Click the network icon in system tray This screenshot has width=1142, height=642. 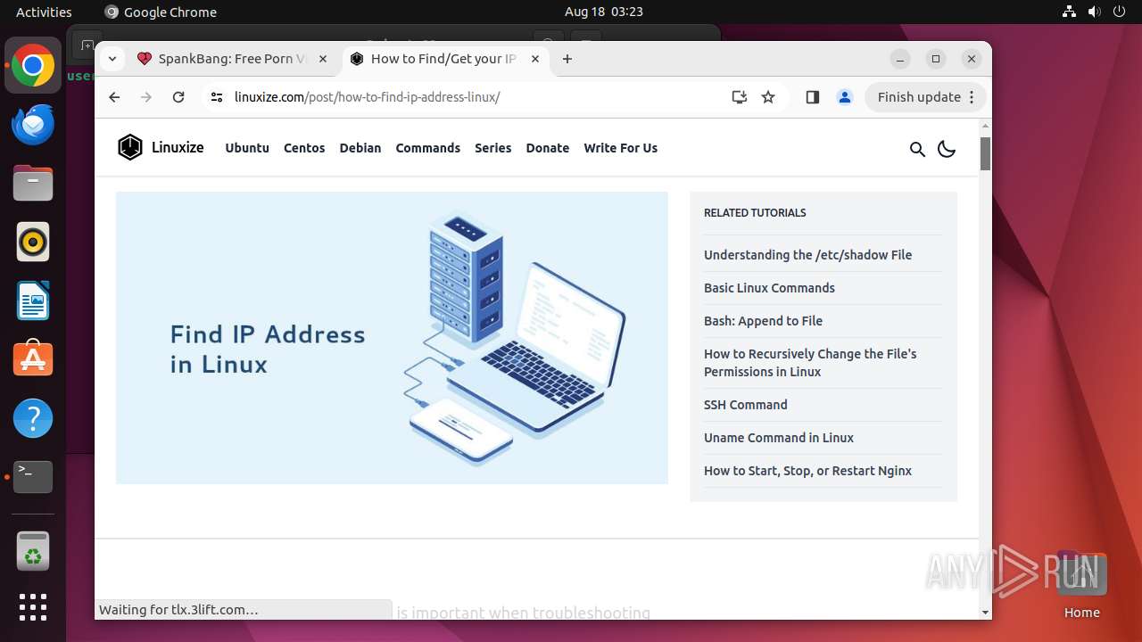pyautogui.click(x=1069, y=12)
